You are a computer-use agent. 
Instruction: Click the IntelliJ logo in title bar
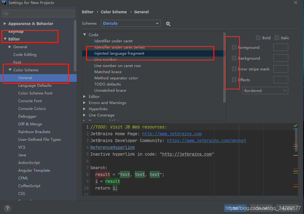[4, 2]
